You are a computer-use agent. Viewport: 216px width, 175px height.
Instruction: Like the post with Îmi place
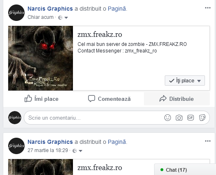tap(41, 99)
